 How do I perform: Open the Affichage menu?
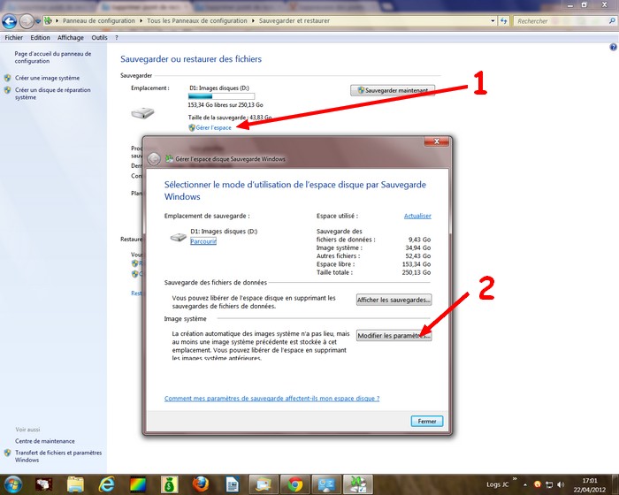point(71,37)
